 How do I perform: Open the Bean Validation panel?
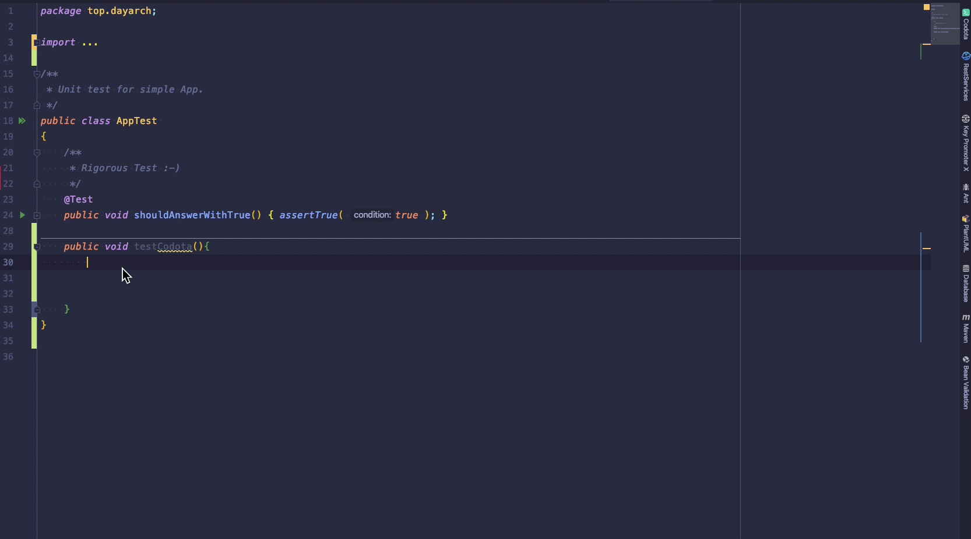click(x=966, y=382)
